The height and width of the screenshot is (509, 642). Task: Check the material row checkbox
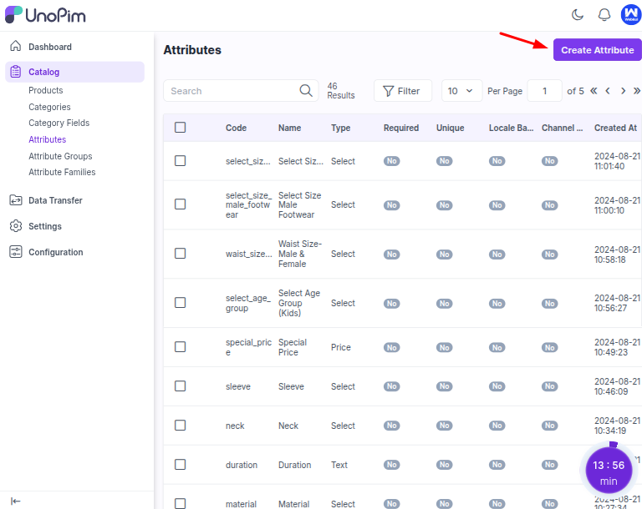click(x=181, y=503)
